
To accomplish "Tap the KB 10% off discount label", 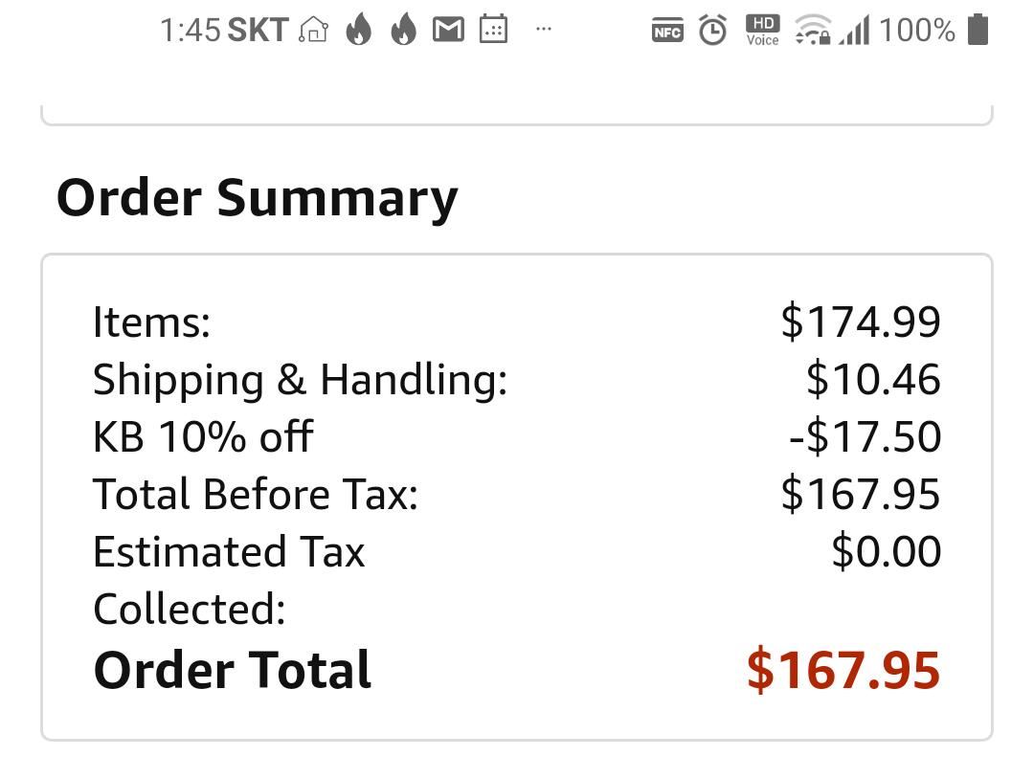I will [203, 437].
